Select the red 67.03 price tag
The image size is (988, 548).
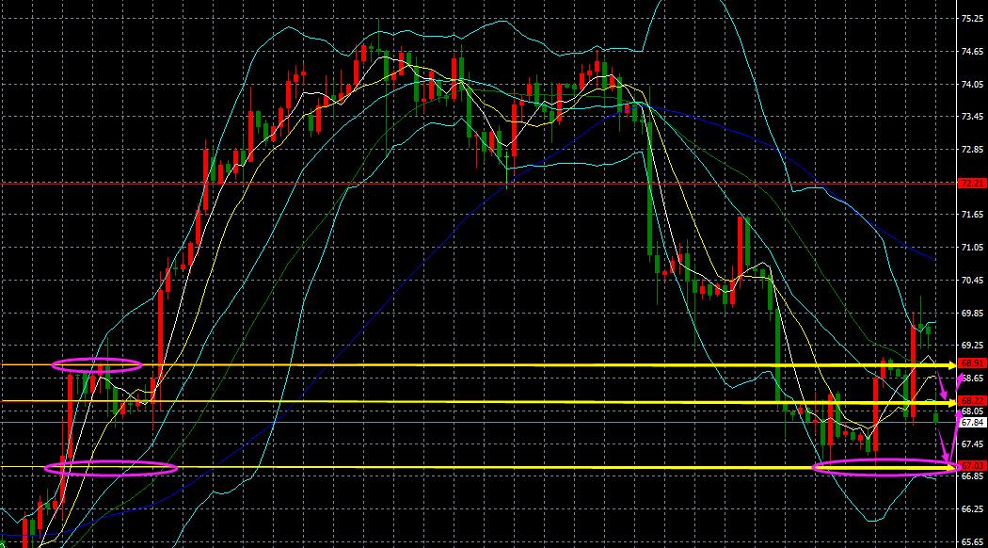click(x=972, y=466)
